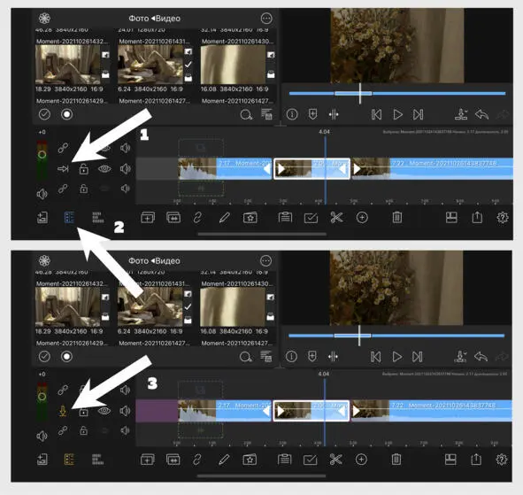
Task: Click the blue preview scrubber bar in top editor
Action: (x=397, y=94)
